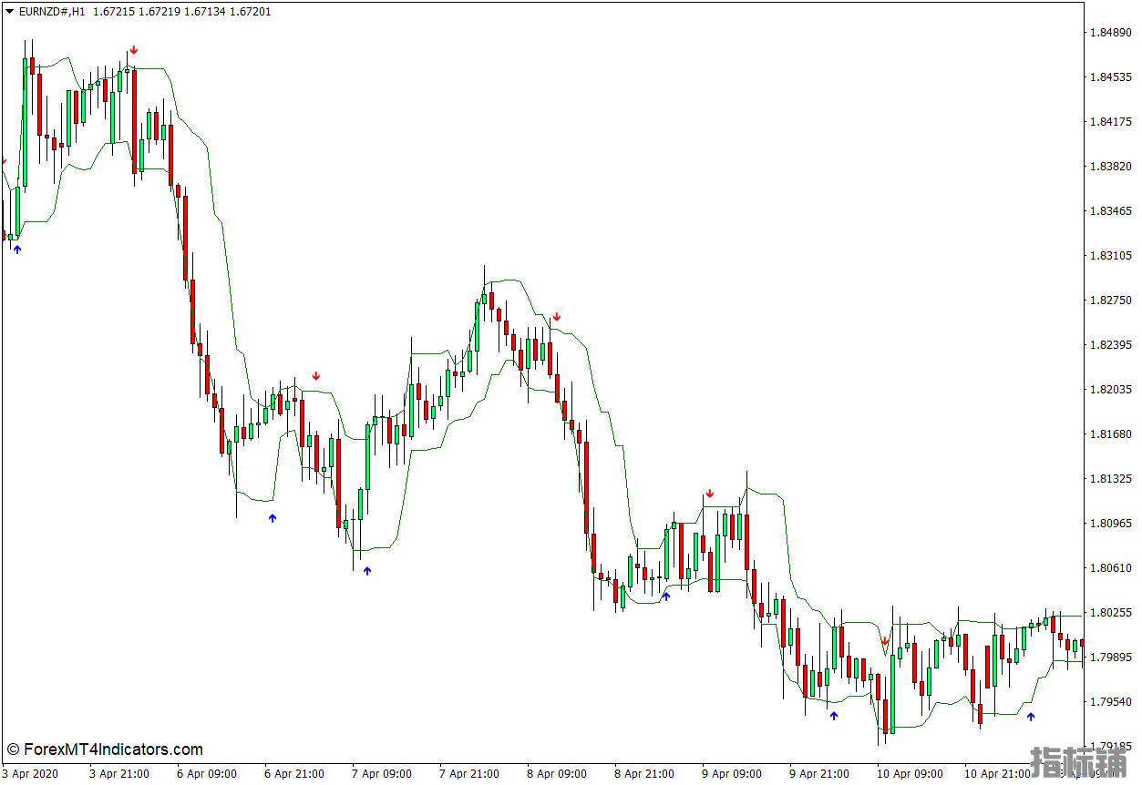Click the 1.83465 price scale label
The width and height of the screenshot is (1142, 785).
click(1111, 211)
